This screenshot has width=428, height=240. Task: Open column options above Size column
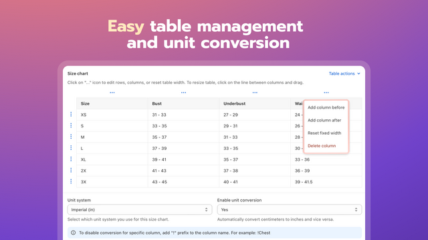coord(112,93)
